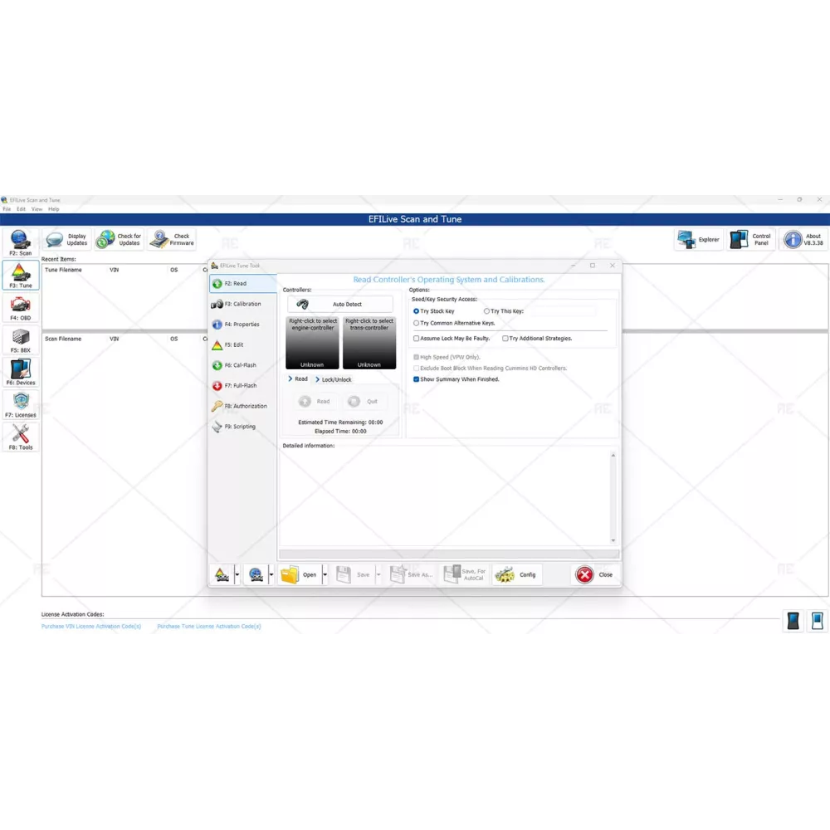Open the F2: Scan section
The image size is (830, 830).
click(20, 242)
